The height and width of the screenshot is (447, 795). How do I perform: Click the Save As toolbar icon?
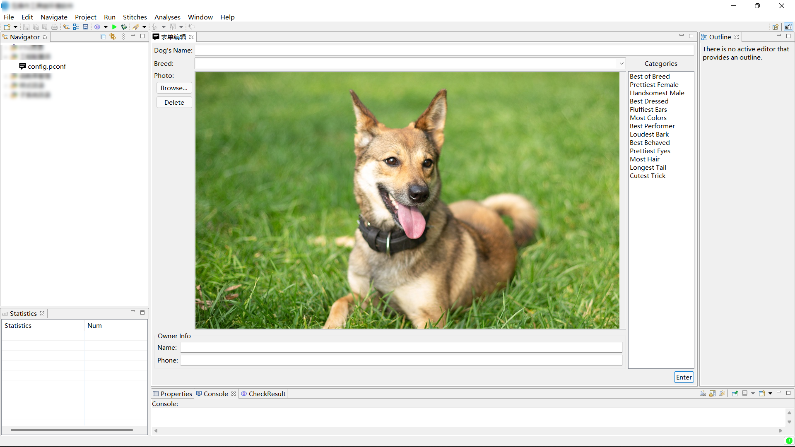[45, 27]
